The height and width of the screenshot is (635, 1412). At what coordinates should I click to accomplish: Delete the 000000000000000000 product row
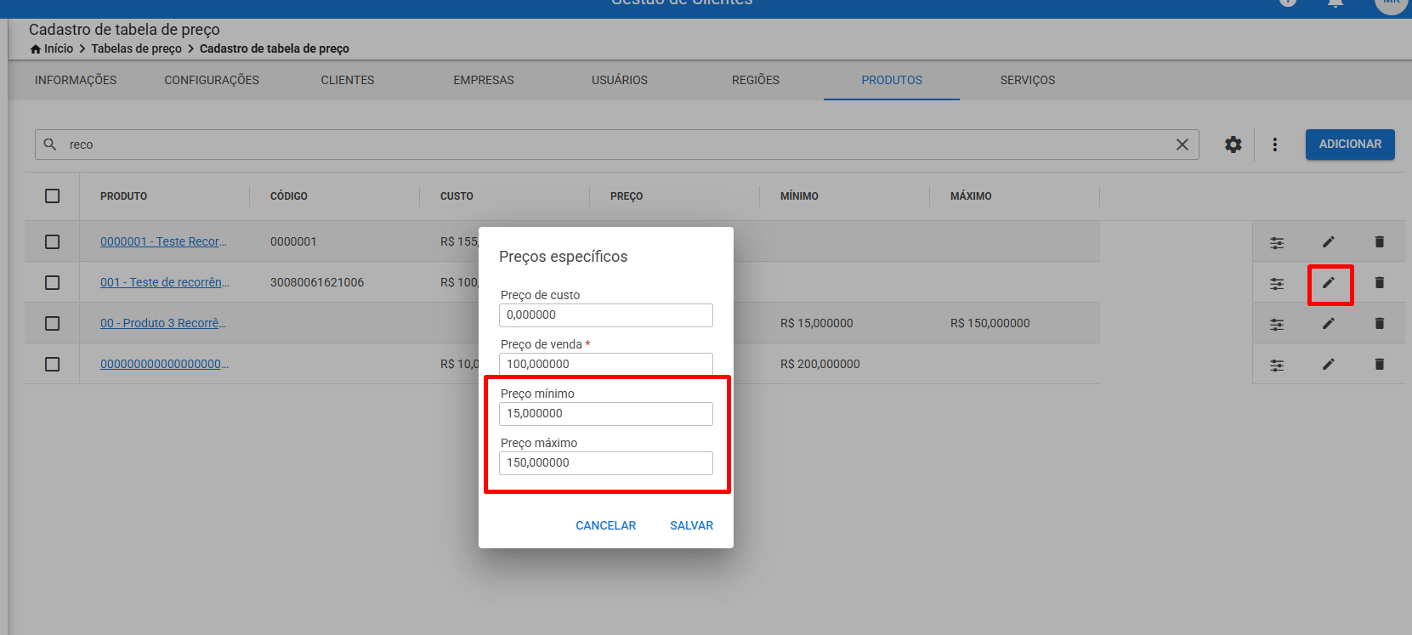point(1380,365)
